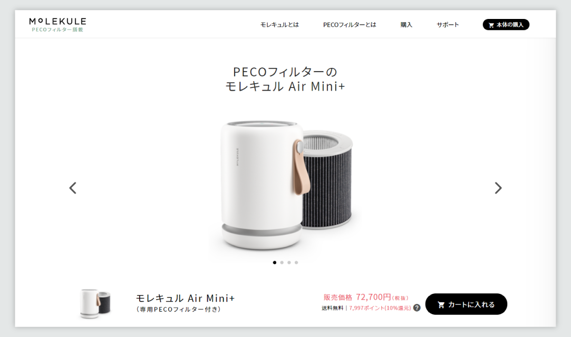Open the サポート menu item
Viewport: 571px width, 337px height.
click(448, 25)
